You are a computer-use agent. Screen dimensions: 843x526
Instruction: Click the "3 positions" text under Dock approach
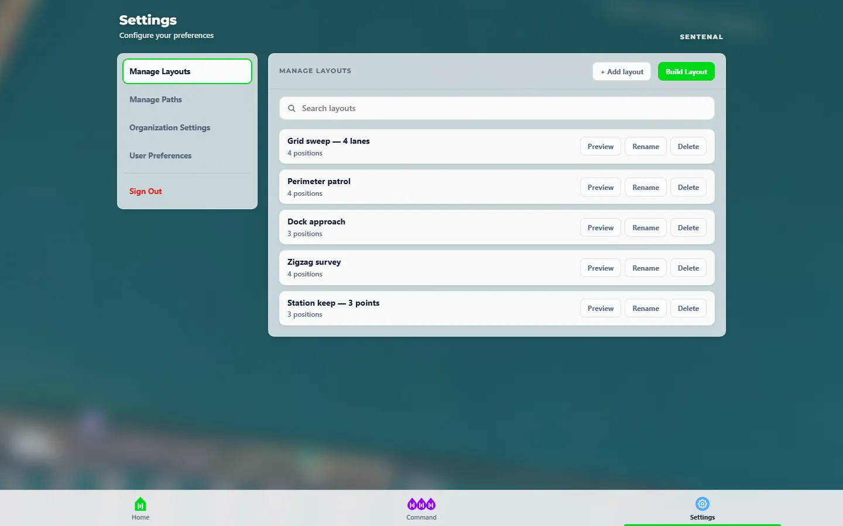[305, 234]
